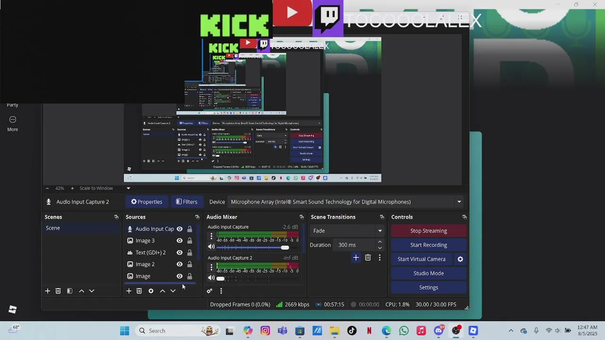Remove the transition using the trash icon
This screenshot has height=340, width=605.
(x=368, y=257)
